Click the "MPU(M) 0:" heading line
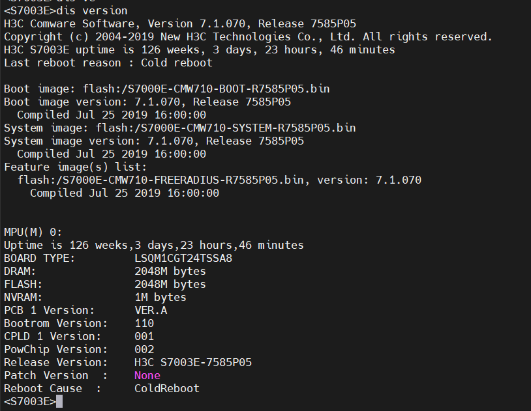 (x=33, y=232)
